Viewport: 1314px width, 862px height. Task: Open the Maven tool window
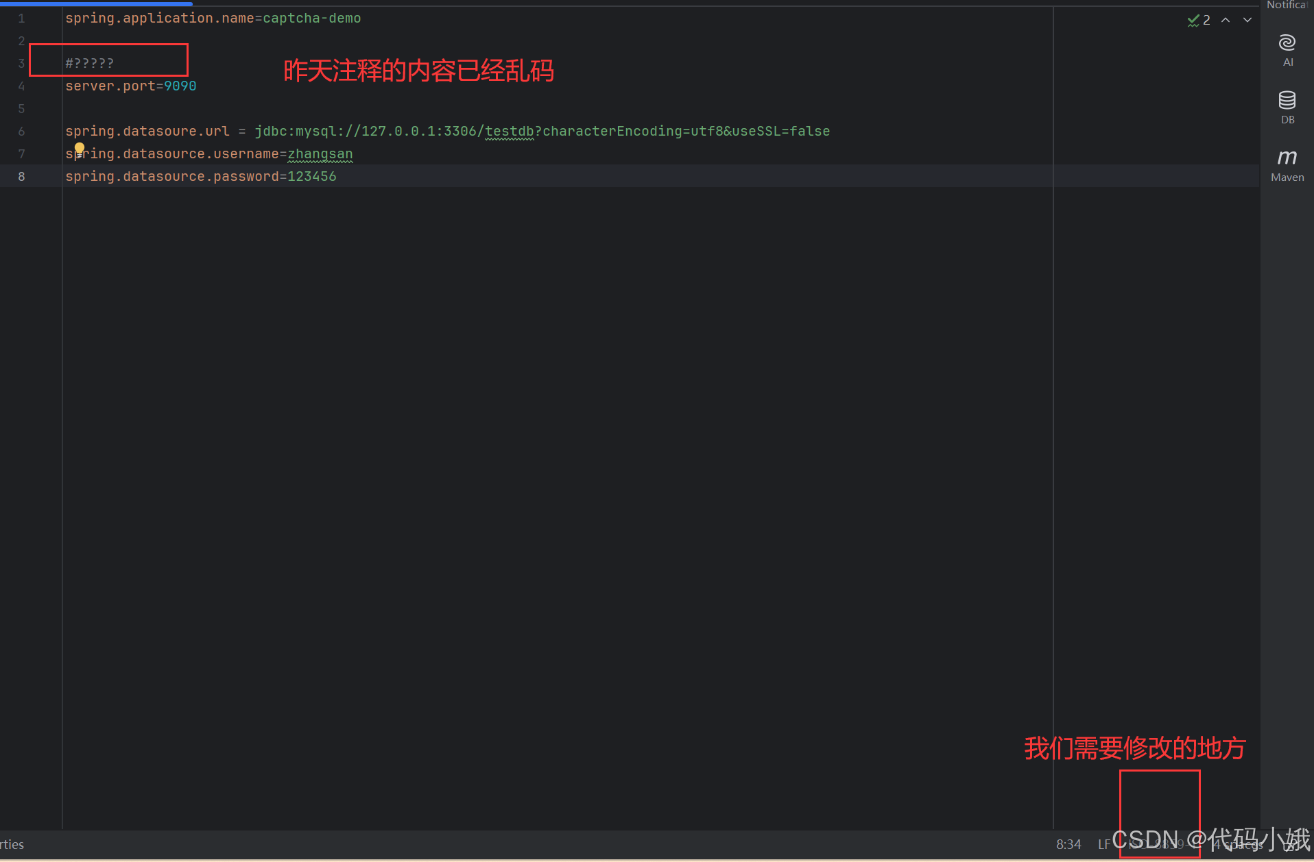coord(1287,165)
